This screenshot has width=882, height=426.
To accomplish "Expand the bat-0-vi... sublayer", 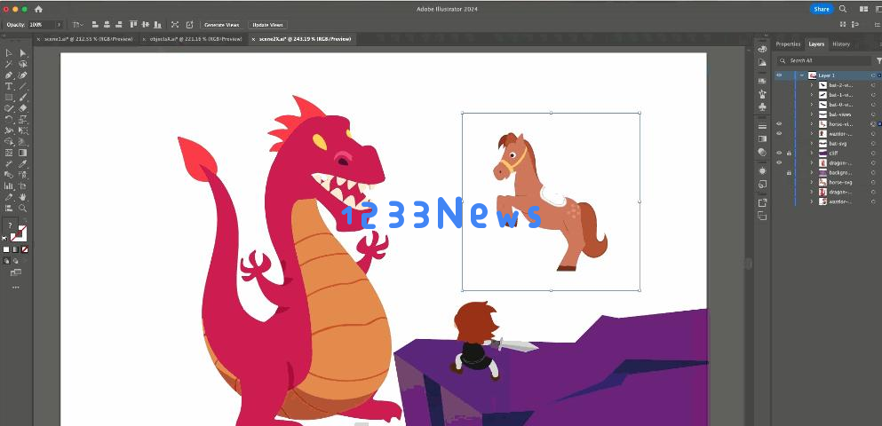I will pyautogui.click(x=812, y=105).
